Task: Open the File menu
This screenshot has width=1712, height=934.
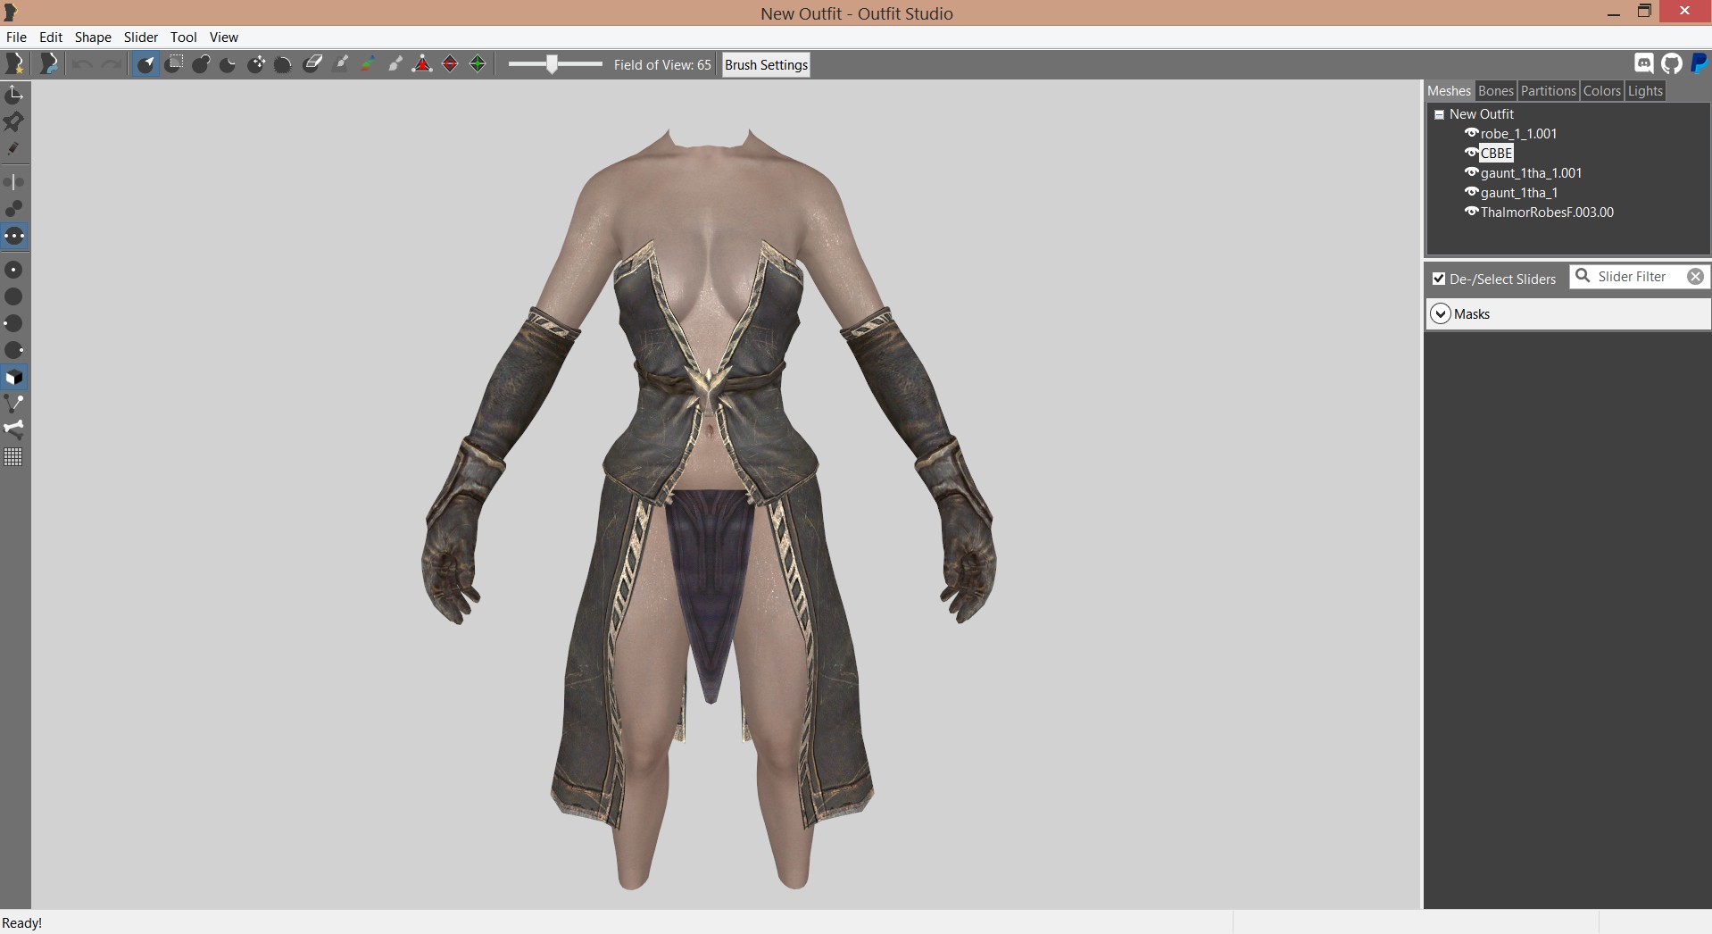Action: tap(16, 37)
